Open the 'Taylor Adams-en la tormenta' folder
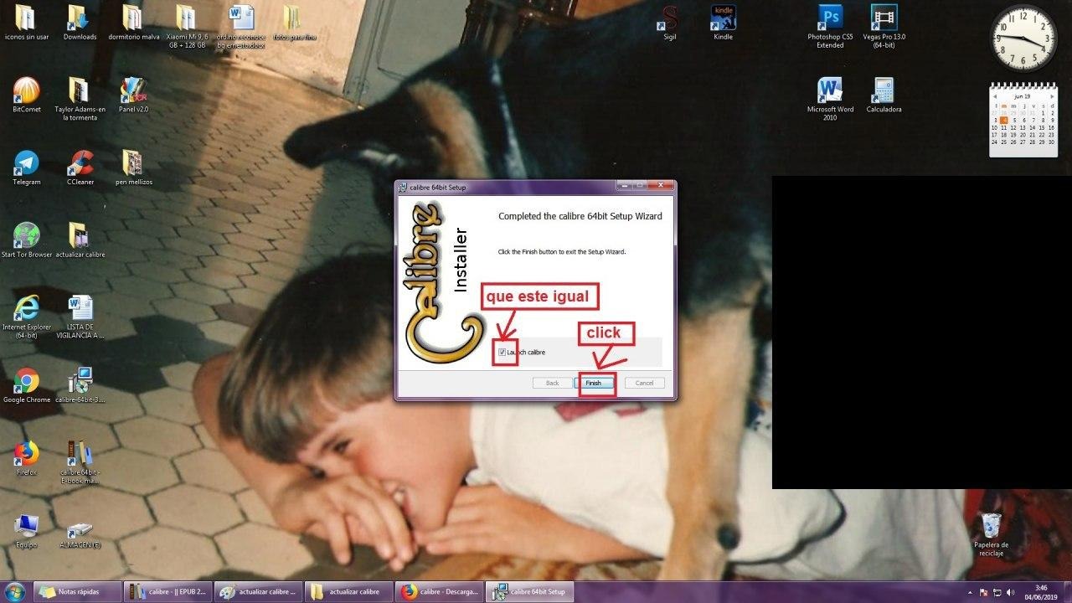Screen dimensions: 1072x603 coord(80,99)
